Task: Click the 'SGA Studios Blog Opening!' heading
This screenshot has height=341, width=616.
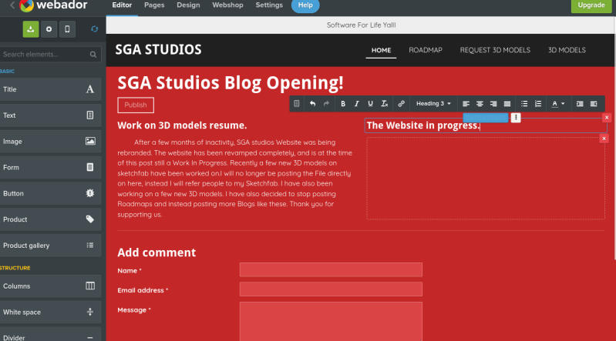Action: point(231,83)
